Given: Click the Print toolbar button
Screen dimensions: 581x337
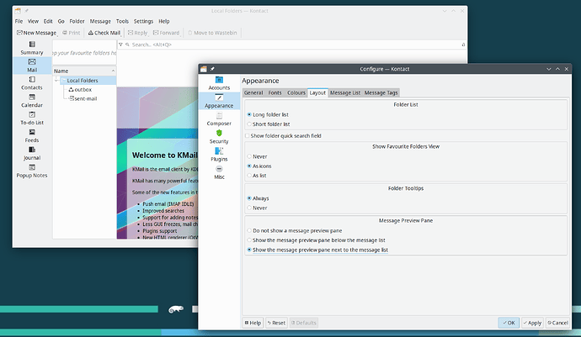Looking at the screenshot, I should [71, 33].
